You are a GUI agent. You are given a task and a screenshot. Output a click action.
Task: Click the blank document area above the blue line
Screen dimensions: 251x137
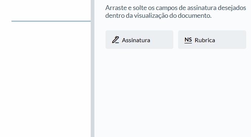point(45,10)
